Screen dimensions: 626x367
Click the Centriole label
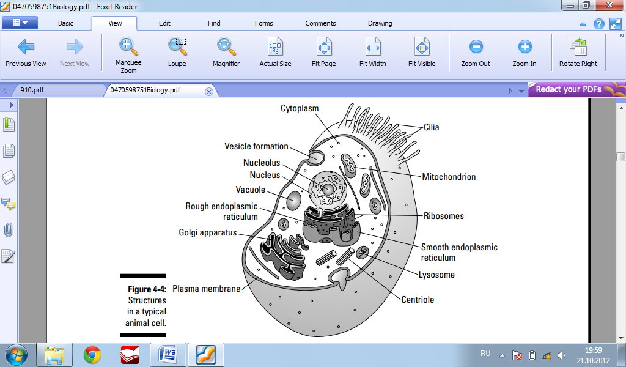tap(418, 300)
